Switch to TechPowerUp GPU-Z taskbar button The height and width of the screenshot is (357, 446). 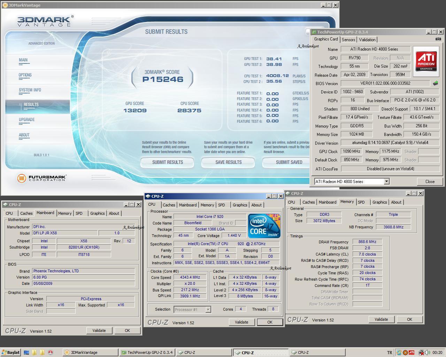pos(147,352)
